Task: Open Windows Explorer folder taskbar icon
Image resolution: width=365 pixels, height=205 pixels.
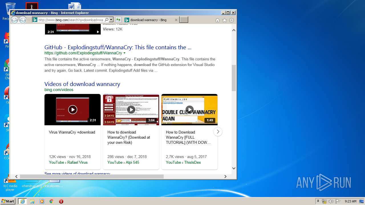Action: click(x=32, y=201)
